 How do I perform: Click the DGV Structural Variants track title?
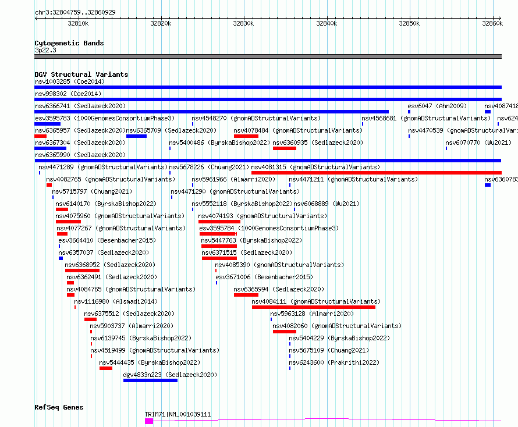click(81, 74)
